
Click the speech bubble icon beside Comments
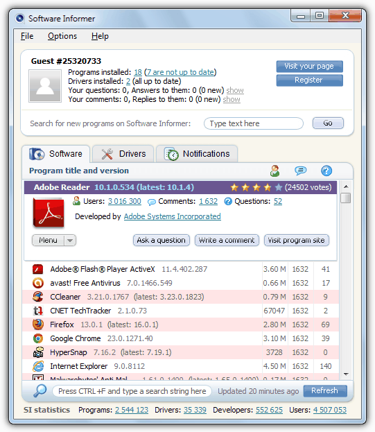coord(151,202)
